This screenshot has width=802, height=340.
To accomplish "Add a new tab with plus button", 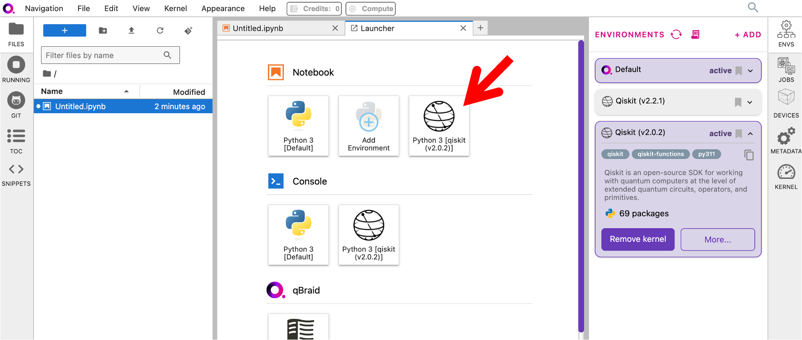I will tap(480, 28).
